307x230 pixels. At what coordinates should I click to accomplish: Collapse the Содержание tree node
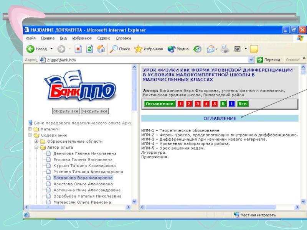[x=30, y=135]
